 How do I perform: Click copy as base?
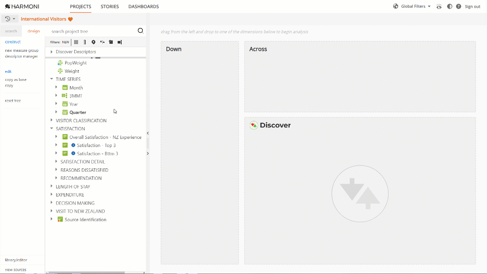(x=16, y=79)
